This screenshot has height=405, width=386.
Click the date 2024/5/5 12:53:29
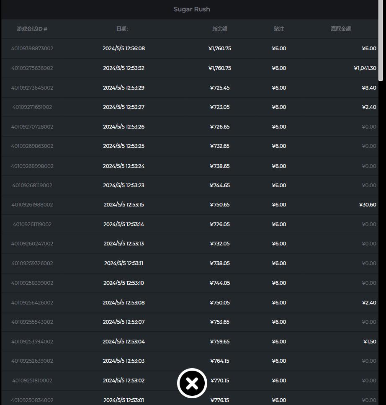pos(124,88)
